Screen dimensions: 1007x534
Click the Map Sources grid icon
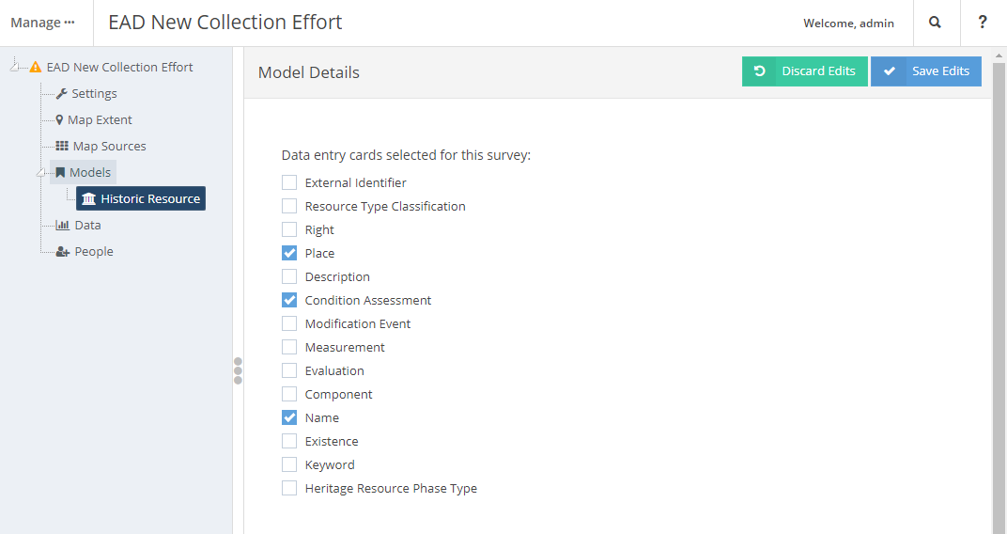coord(62,146)
